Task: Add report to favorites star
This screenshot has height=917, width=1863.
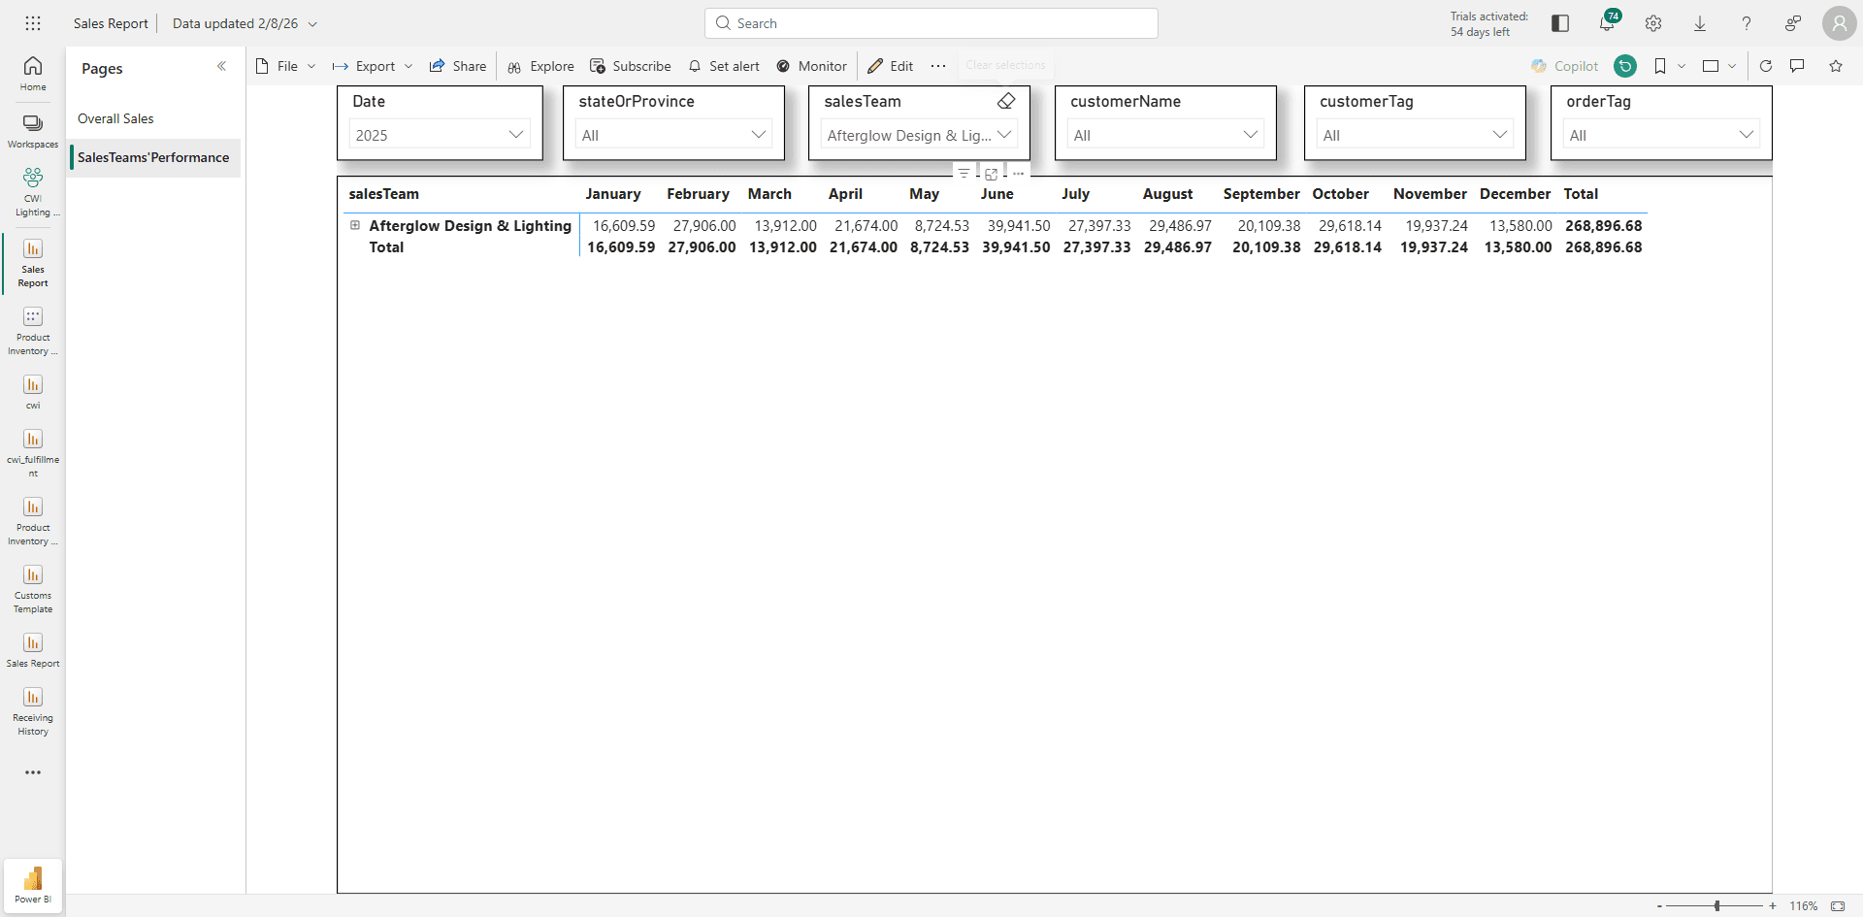Action: coord(1836,66)
